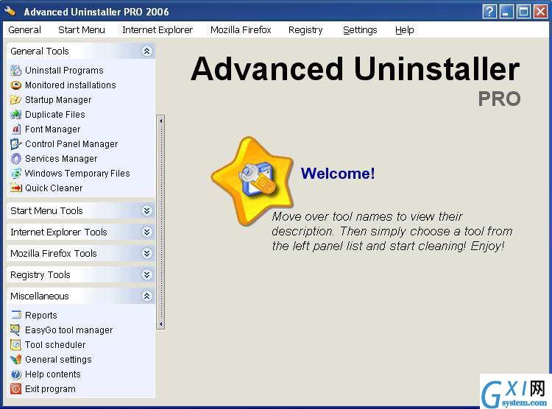Screen dimensions: 552x409
Task: Select Windows Temporary Files text link
Action: 77,174
